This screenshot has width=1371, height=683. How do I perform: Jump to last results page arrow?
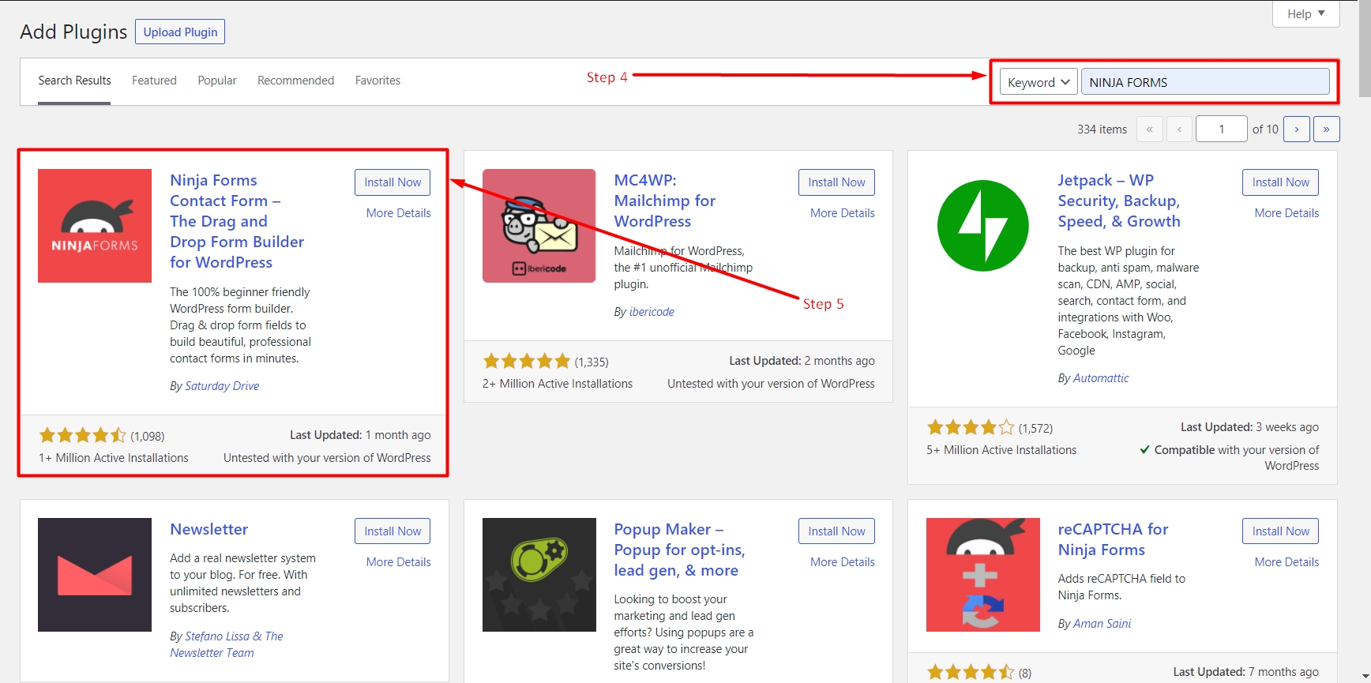1327,129
